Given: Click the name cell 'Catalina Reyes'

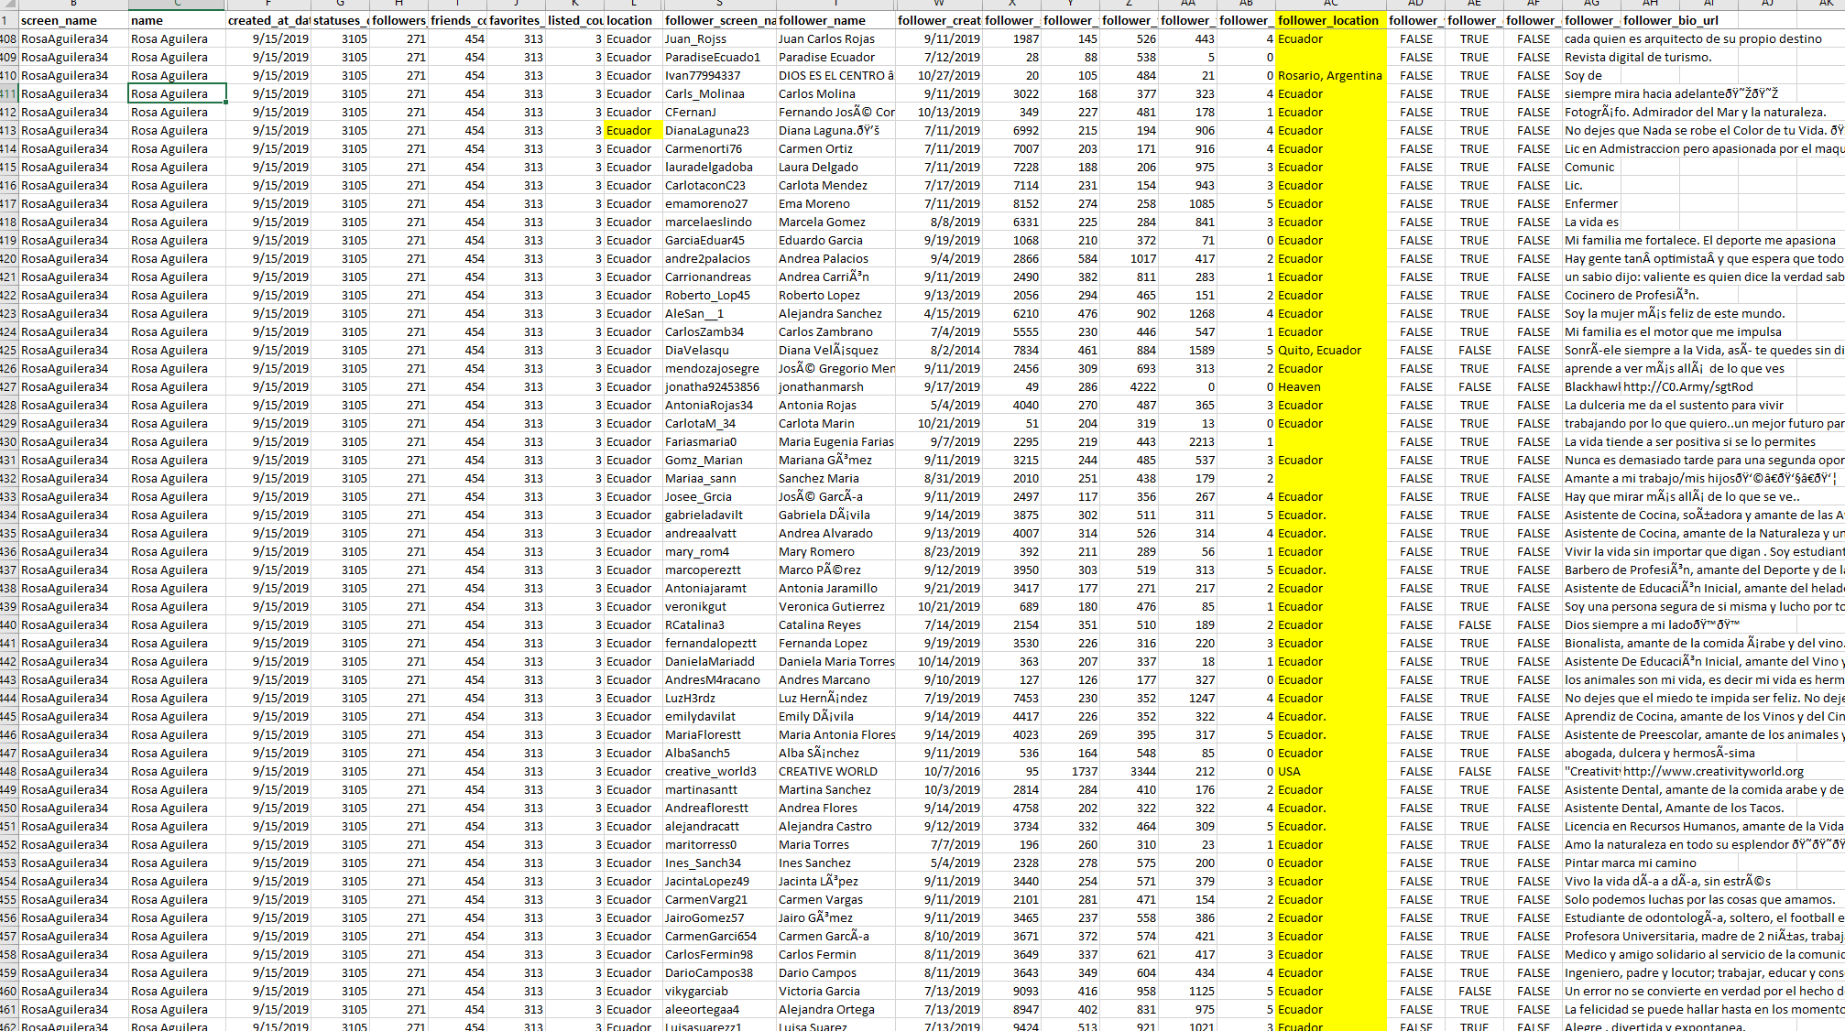Looking at the screenshot, I should [x=835, y=624].
